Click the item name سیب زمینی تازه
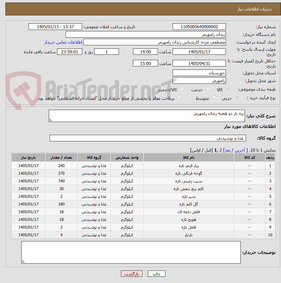281x283 pixels. click(x=189, y=181)
